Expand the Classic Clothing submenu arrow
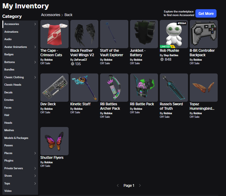Screen dimensions: 226x196 [35, 77]
